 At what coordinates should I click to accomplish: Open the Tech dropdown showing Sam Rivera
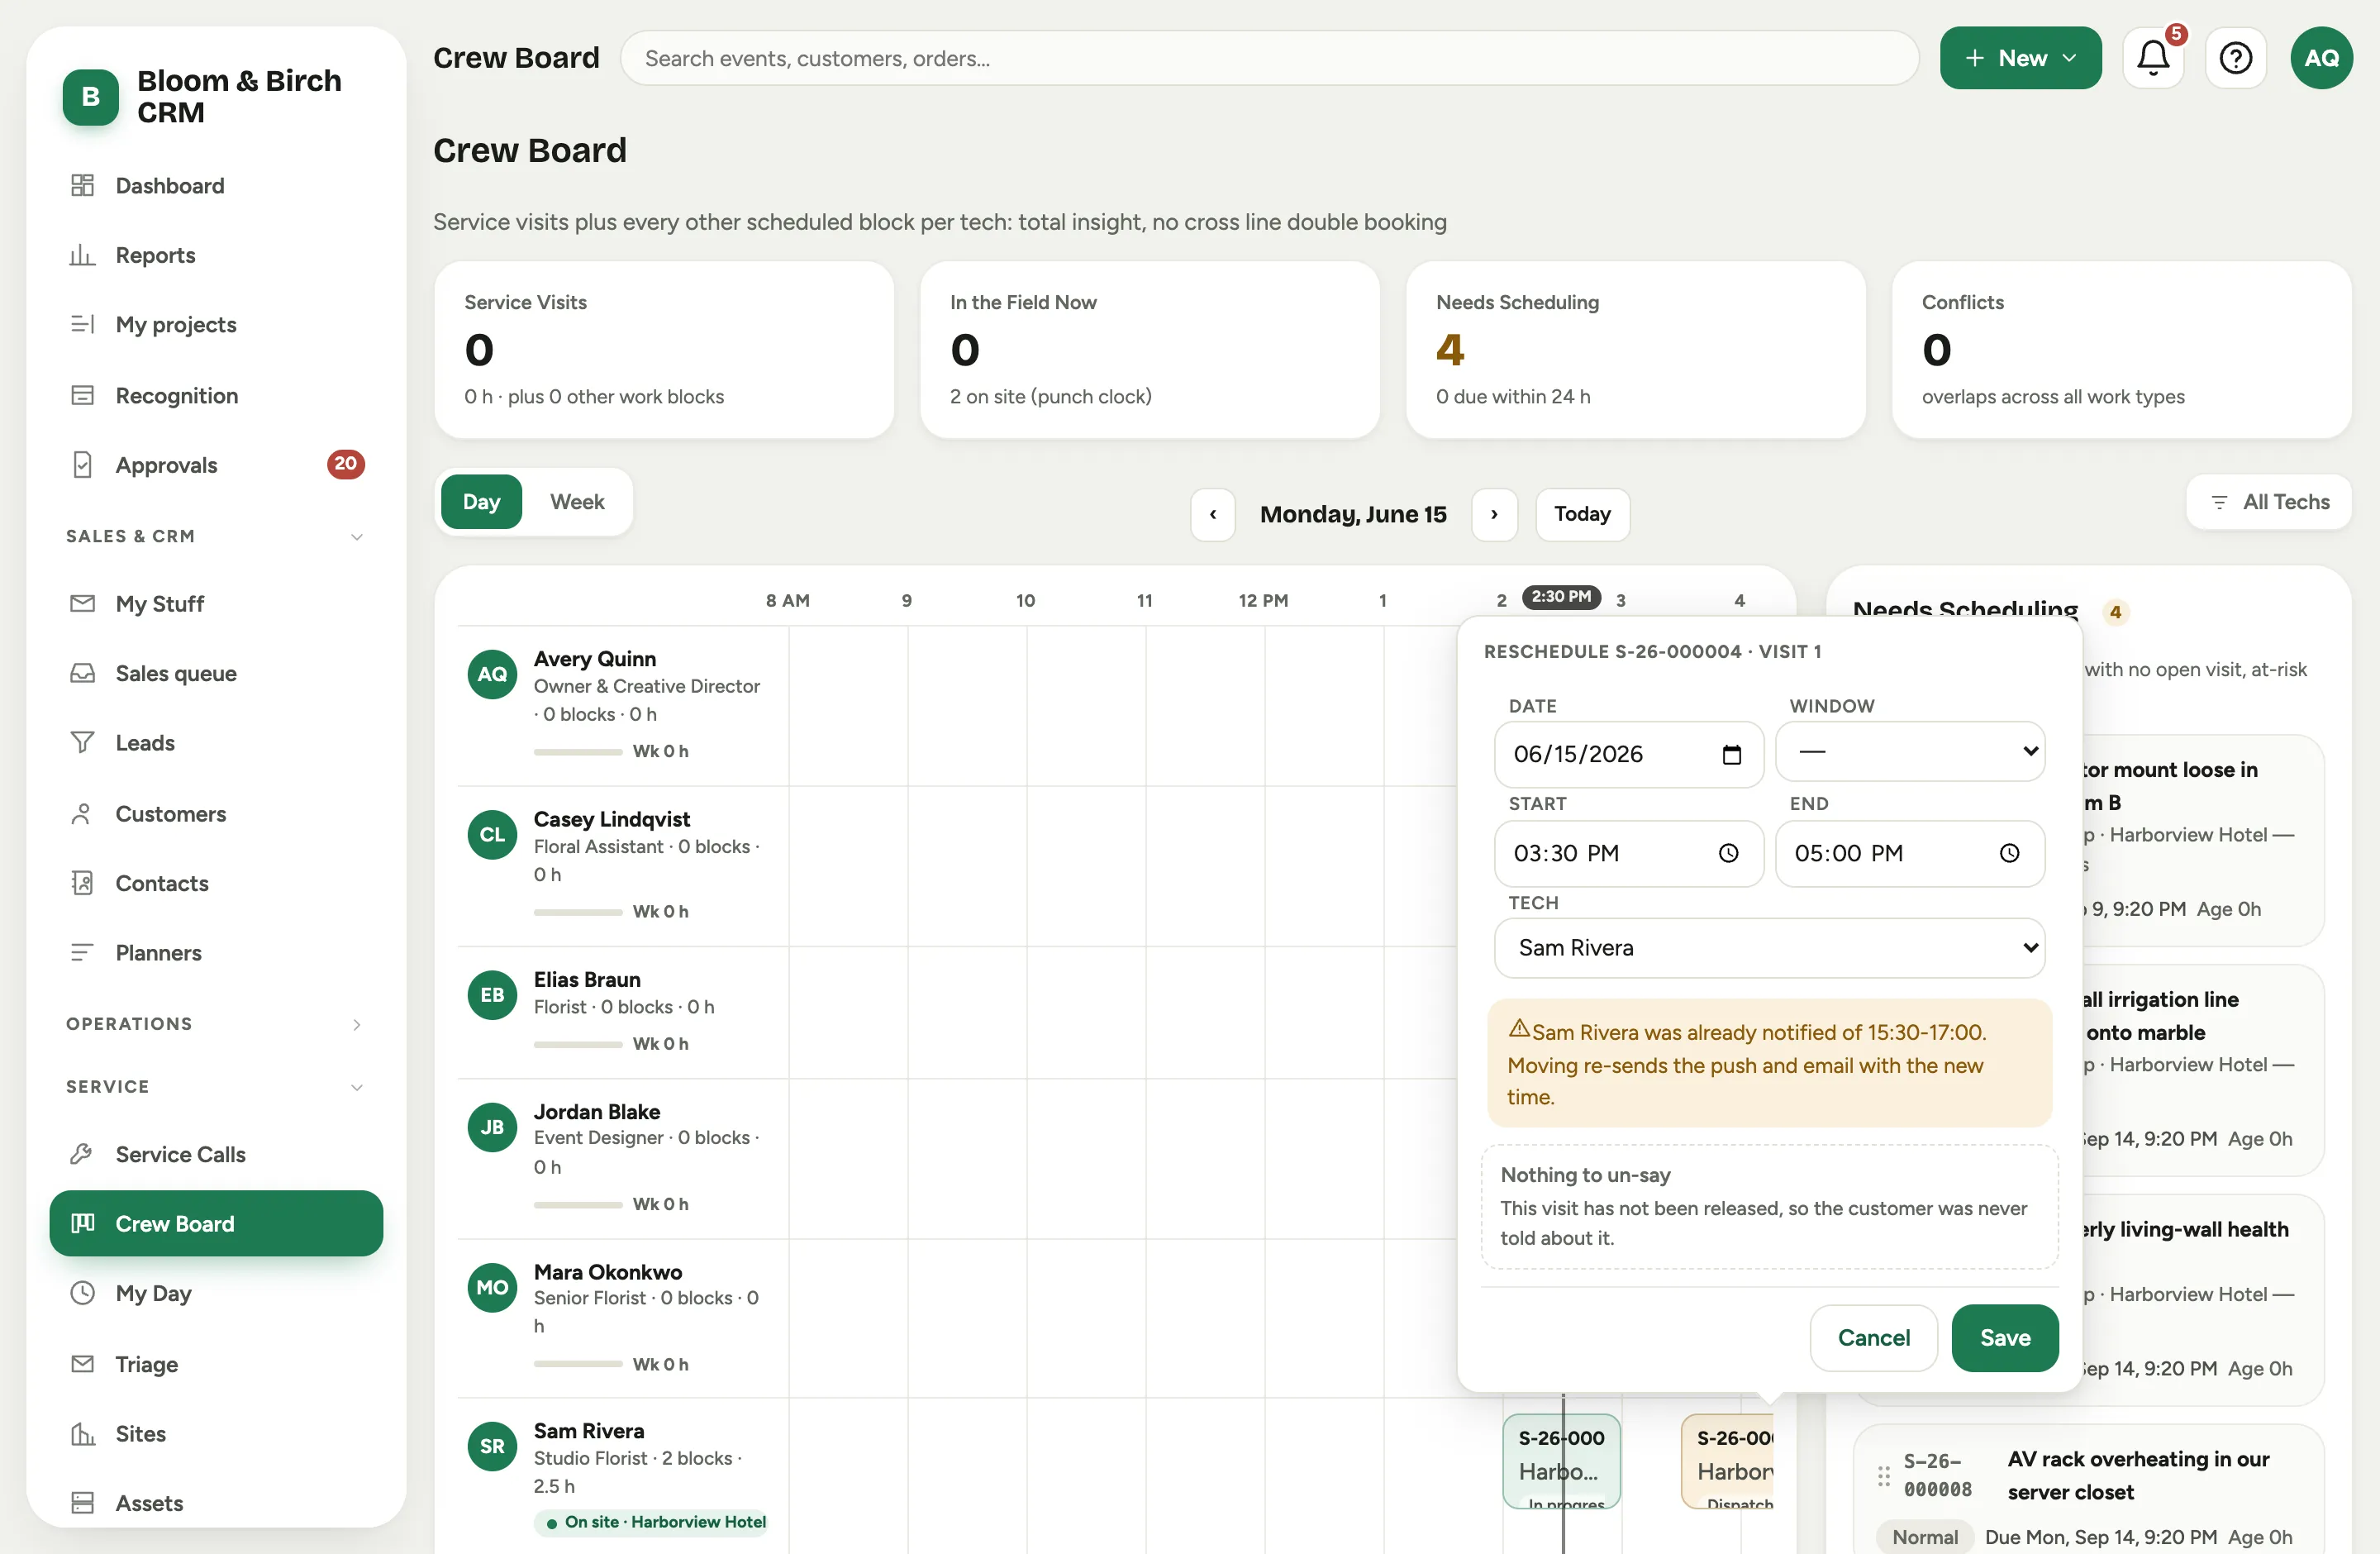[x=1769, y=947]
